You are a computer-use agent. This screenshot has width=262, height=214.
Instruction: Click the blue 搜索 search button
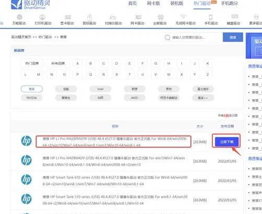tap(233, 37)
